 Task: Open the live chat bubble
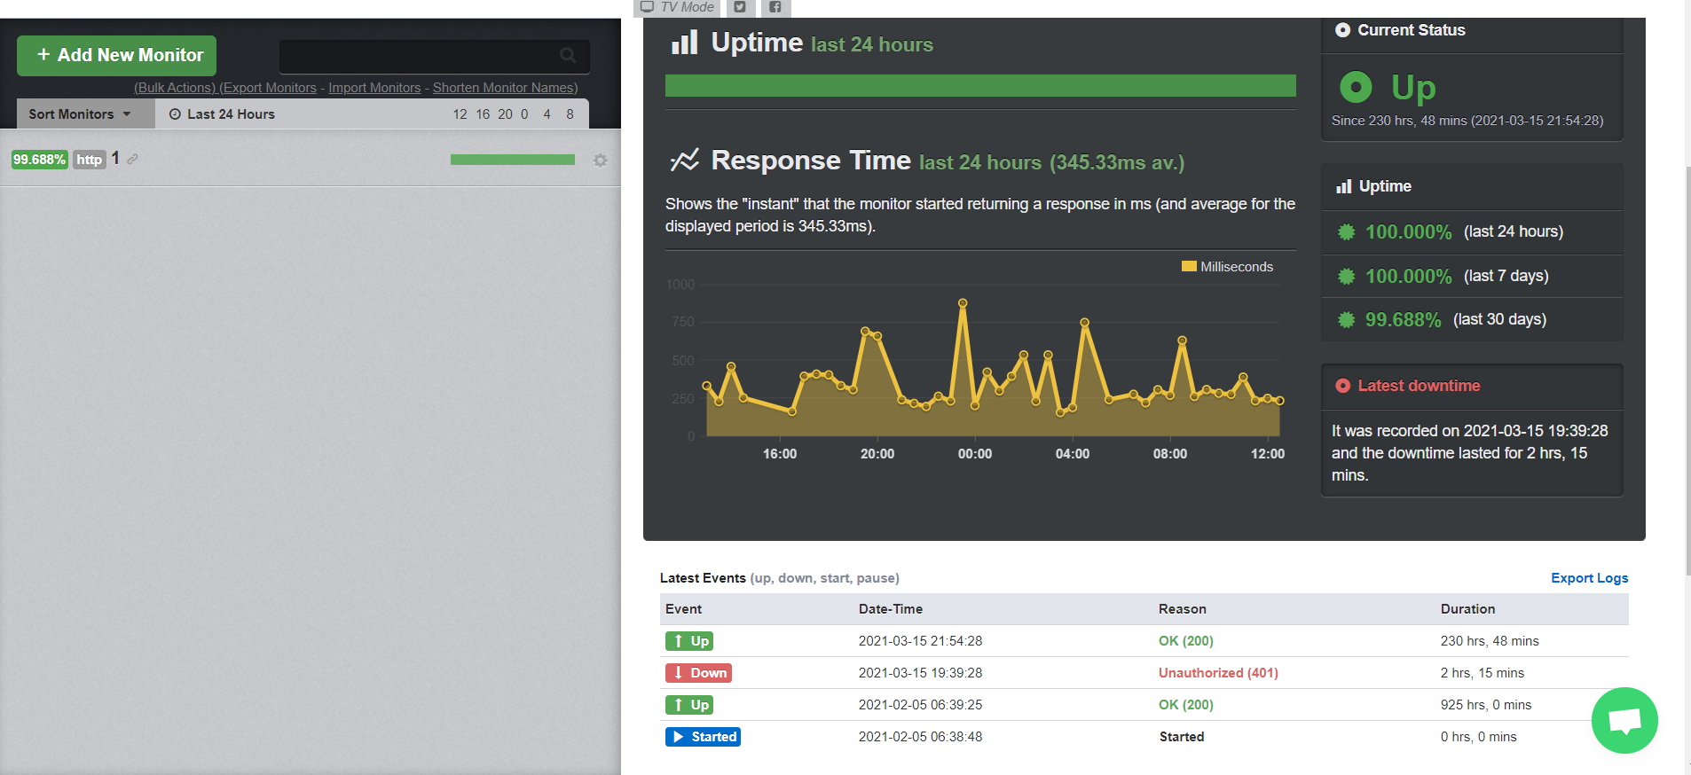tap(1624, 720)
